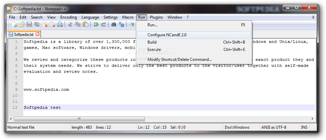Click 'evaluation and review notes.' line
Image resolution: width=326 pixels, height=140 pixels.
(61, 71)
